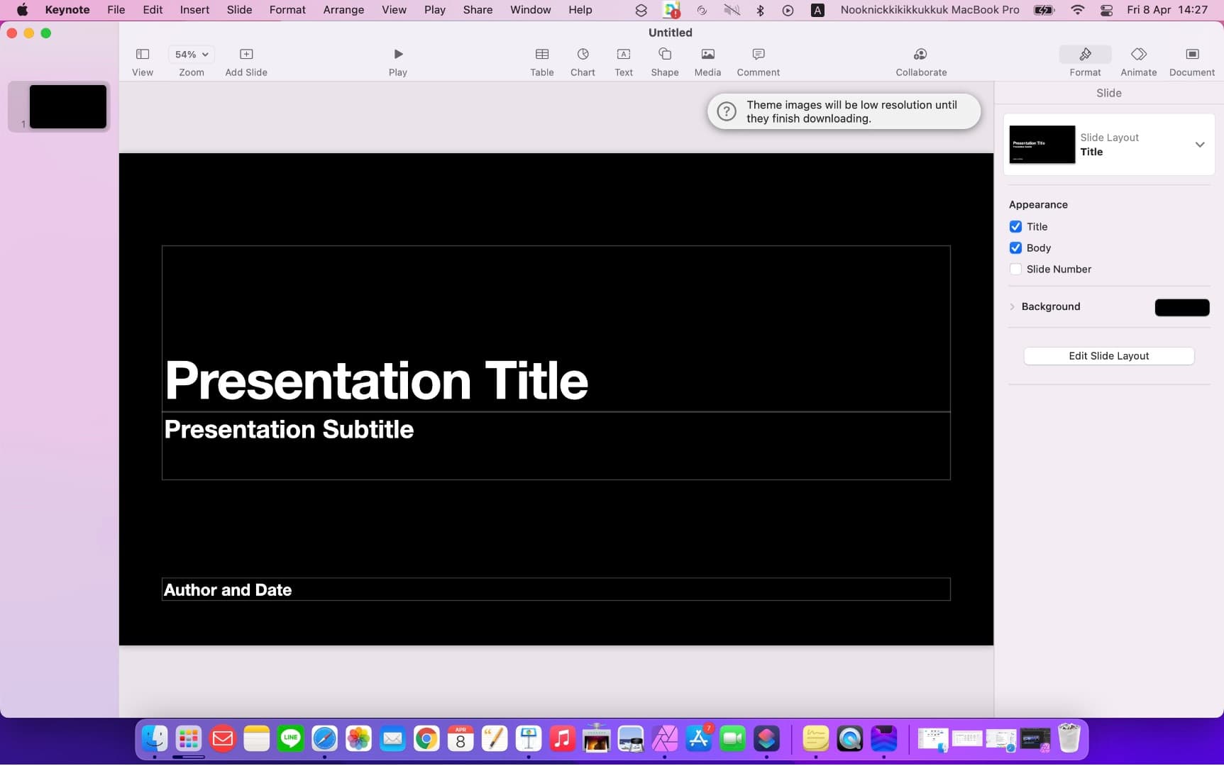
Task: Select slide 1 thumbnail in navigator
Action: (x=67, y=107)
